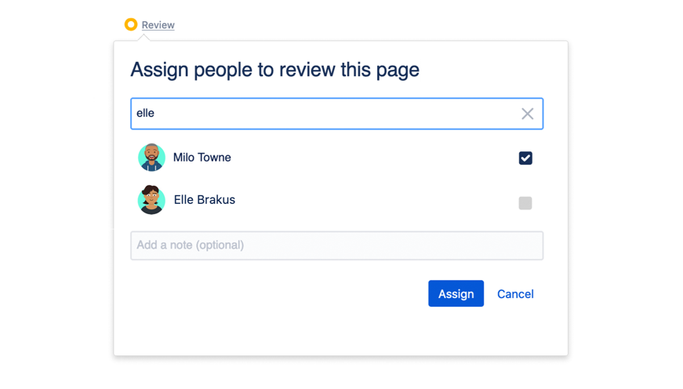Check the Elle Brakus checkbox
Viewport: 683px width, 389px height.
[525, 203]
